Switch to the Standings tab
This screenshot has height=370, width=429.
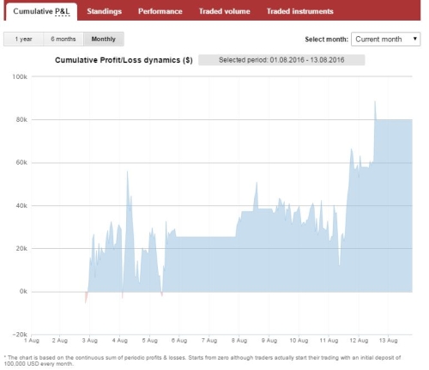pyautogui.click(x=105, y=11)
